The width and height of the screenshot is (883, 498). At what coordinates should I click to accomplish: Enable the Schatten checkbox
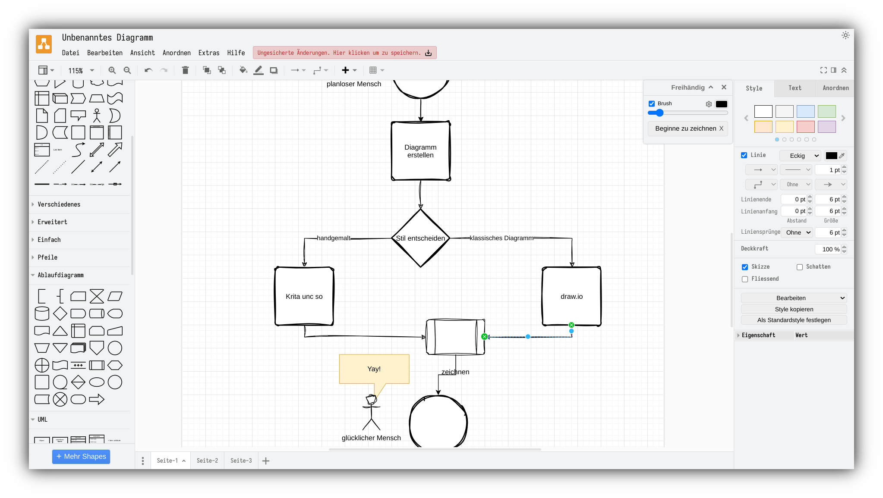800,267
